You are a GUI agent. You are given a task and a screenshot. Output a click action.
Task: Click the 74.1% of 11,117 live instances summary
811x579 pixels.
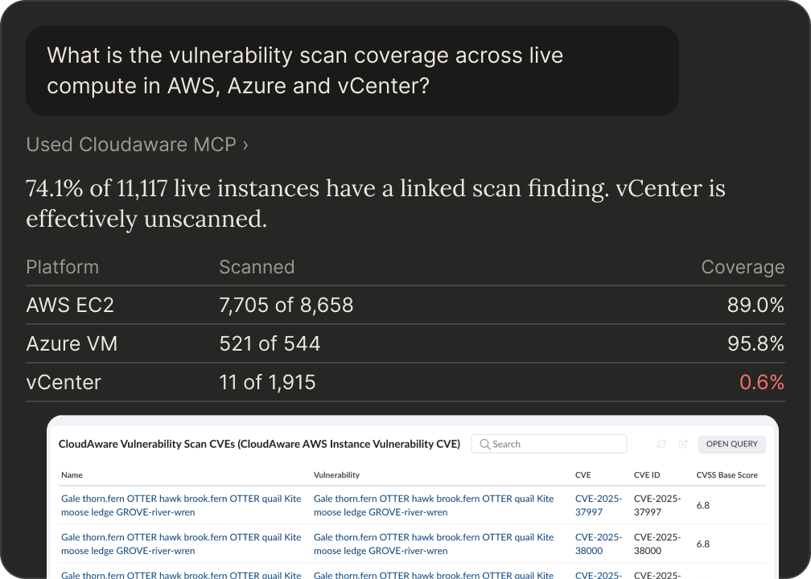(x=376, y=203)
